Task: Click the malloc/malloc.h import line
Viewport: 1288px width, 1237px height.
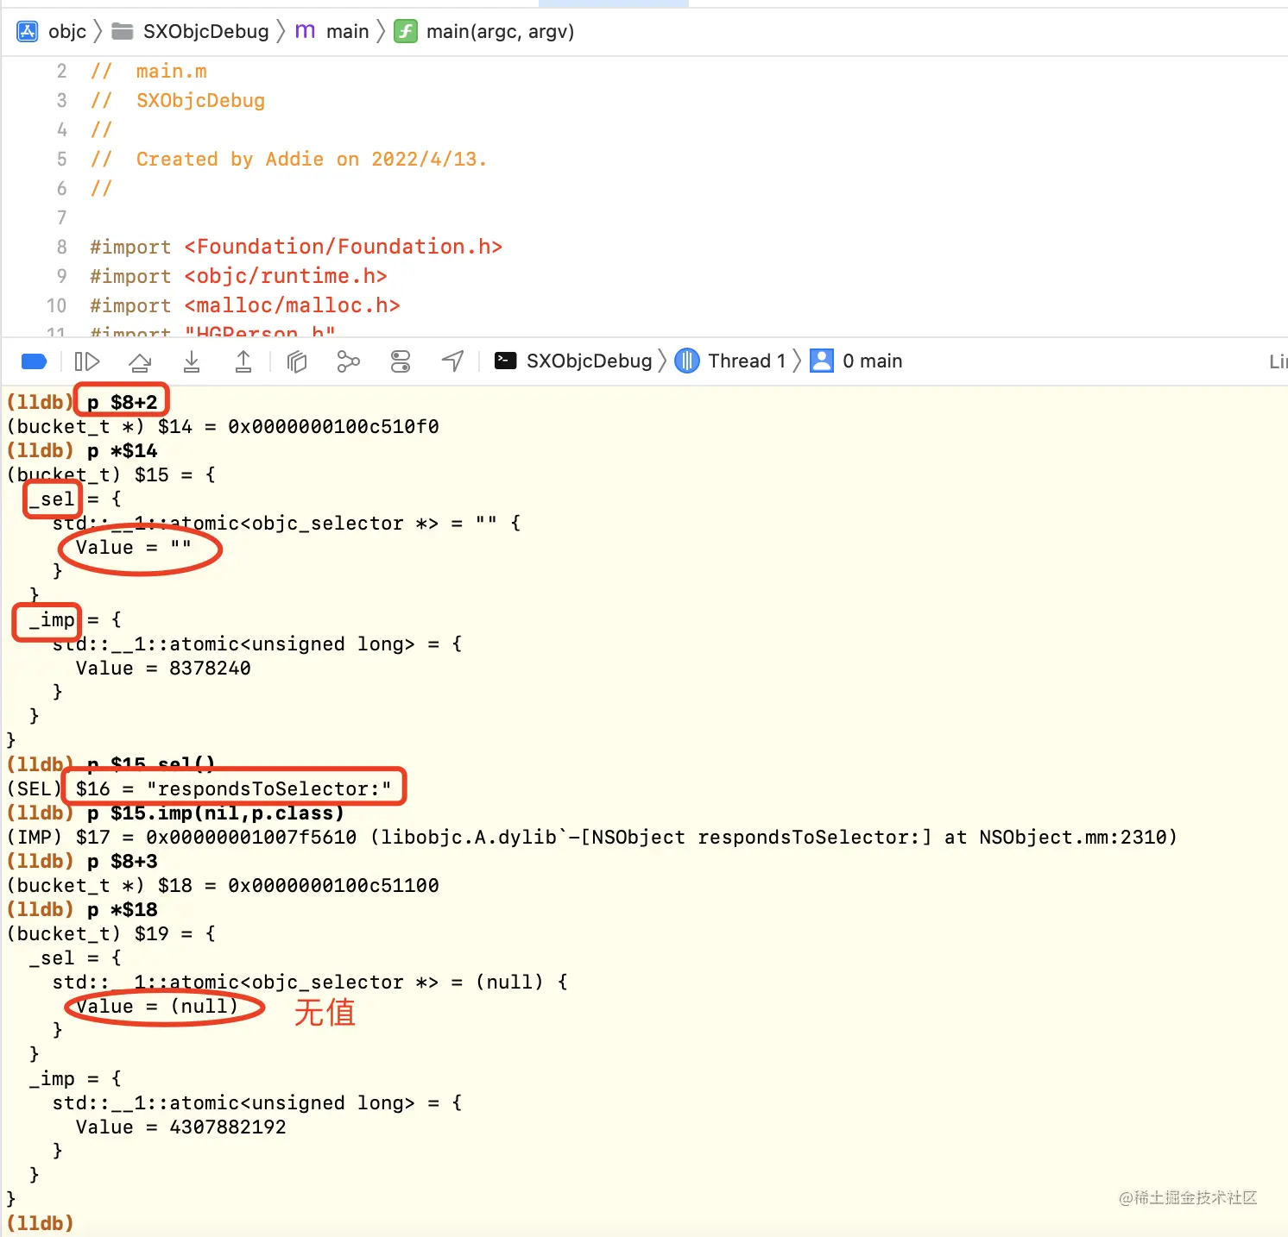Action: click(245, 306)
